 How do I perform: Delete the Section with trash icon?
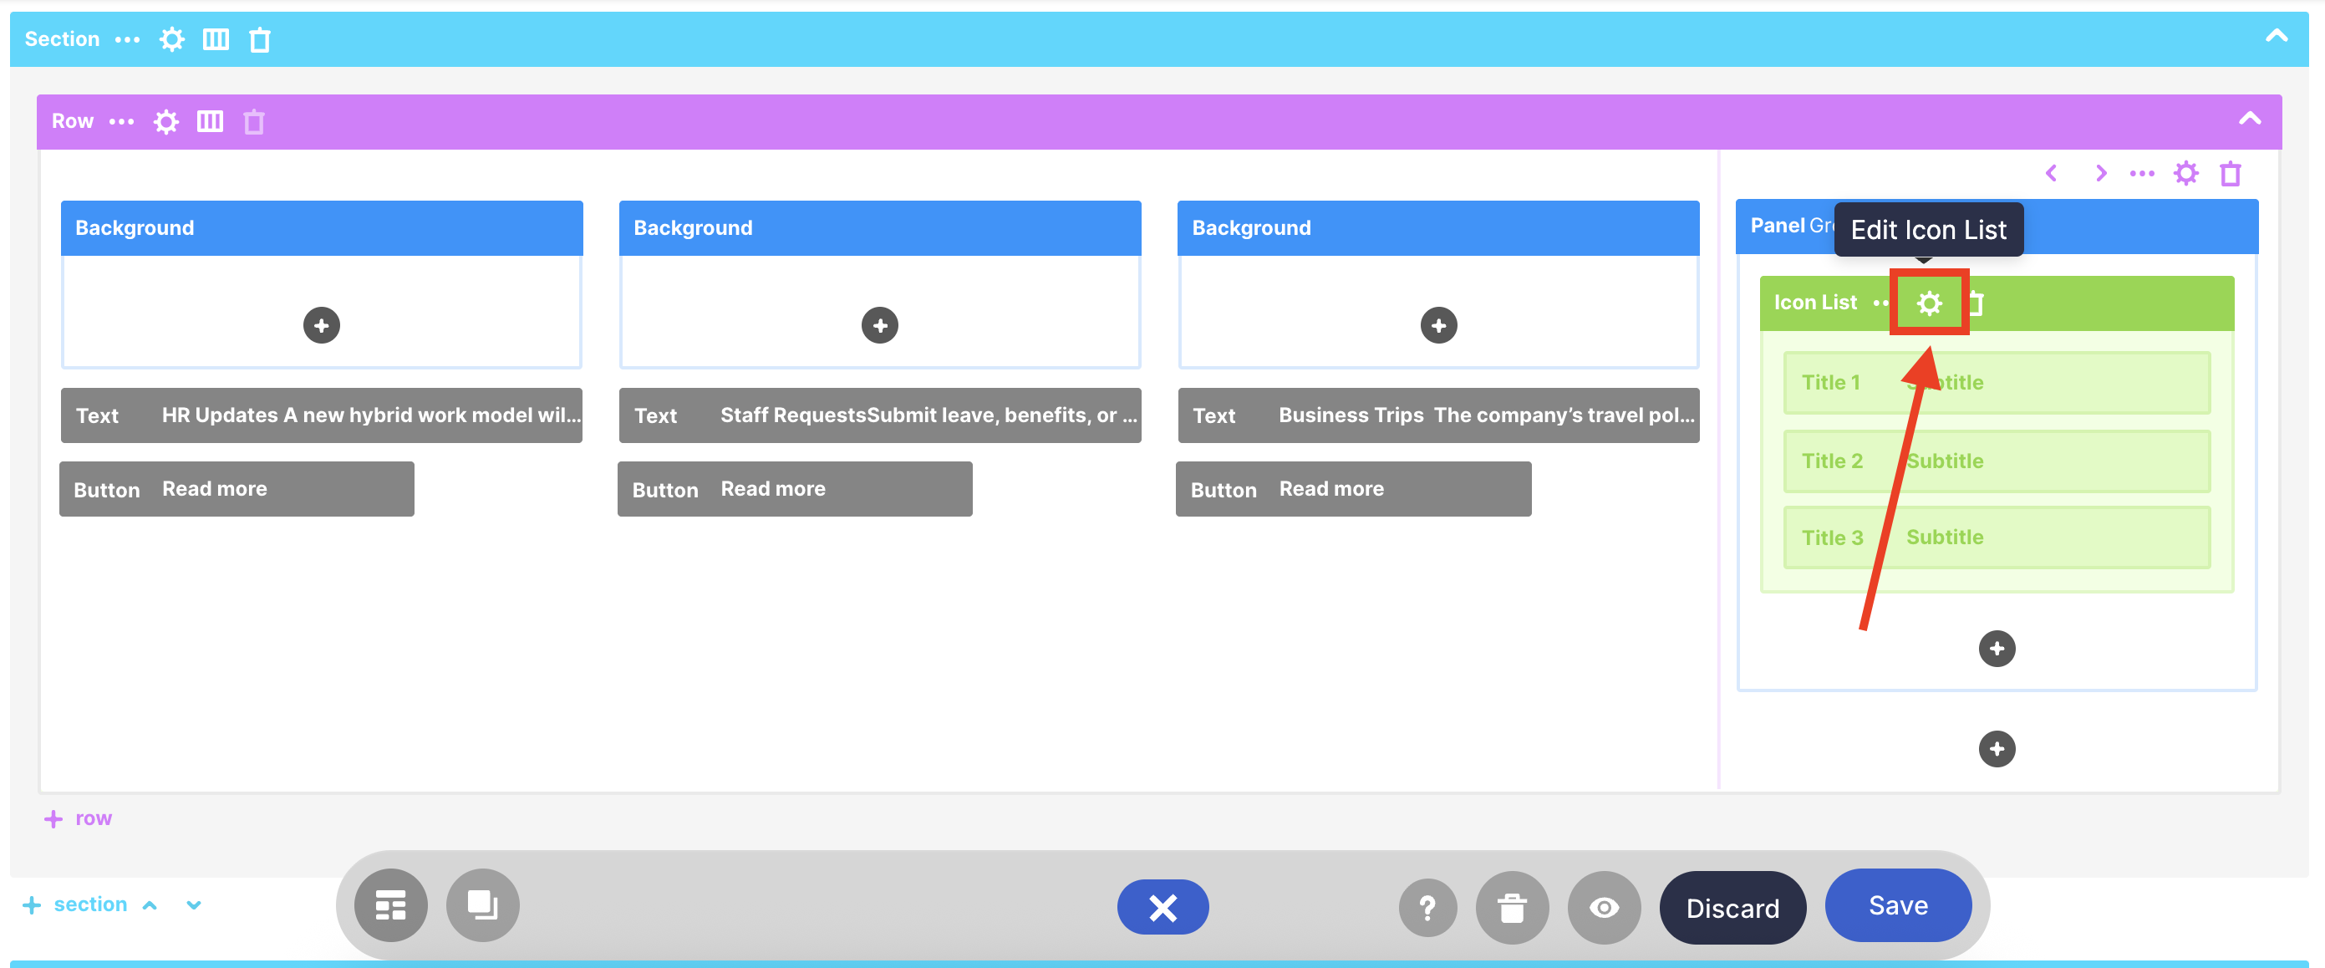coord(260,40)
